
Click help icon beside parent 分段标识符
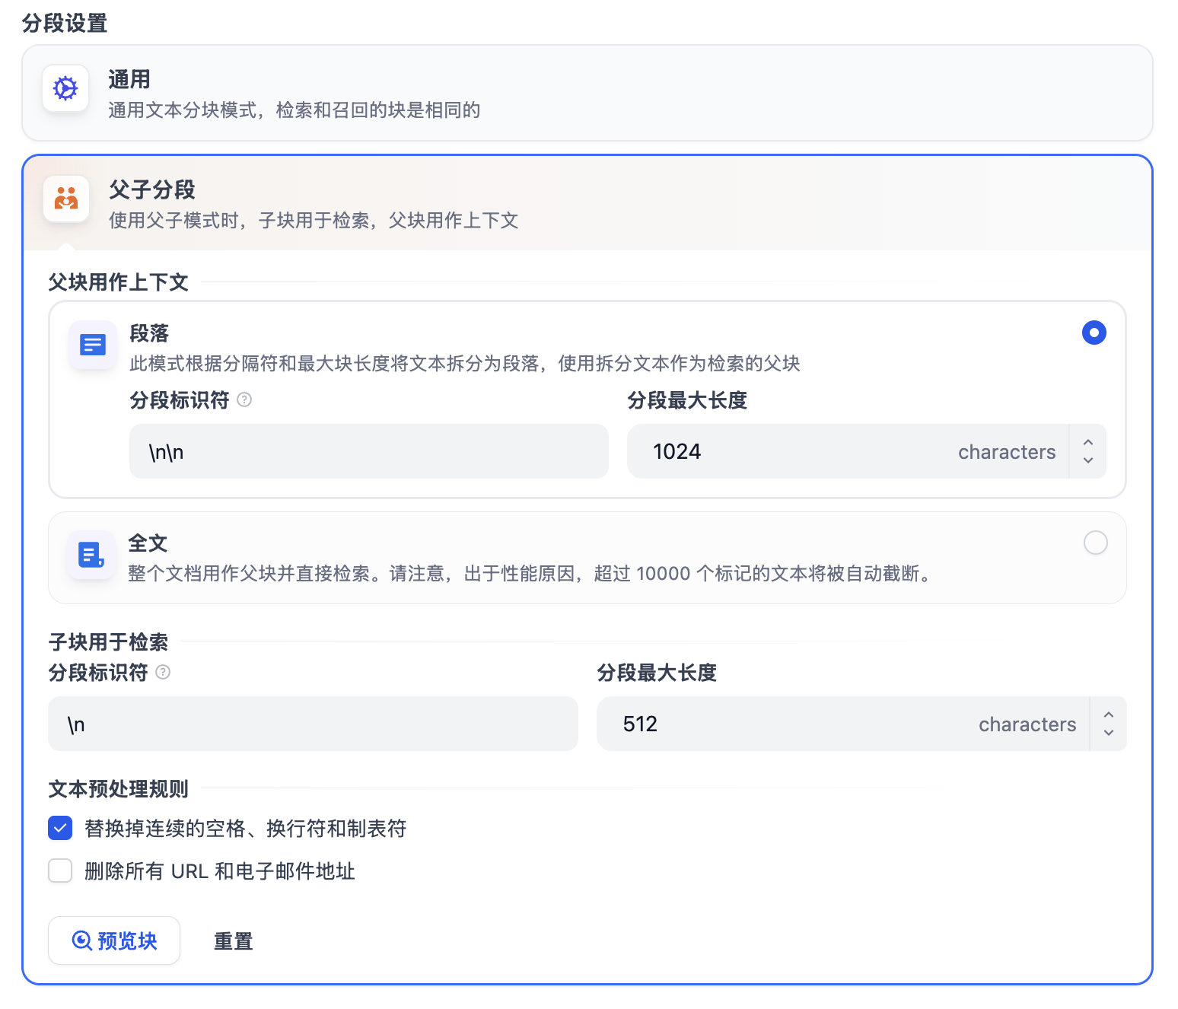point(244,399)
